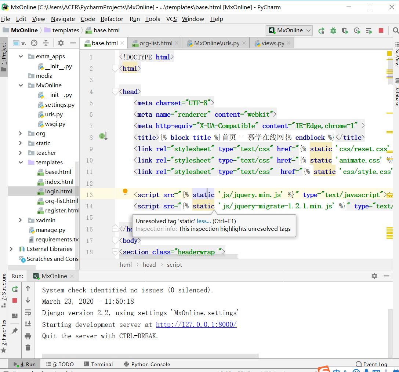Switch to the views.py editor tab
Image resolution: width=399 pixels, height=372 pixels.
click(x=272, y=43)
